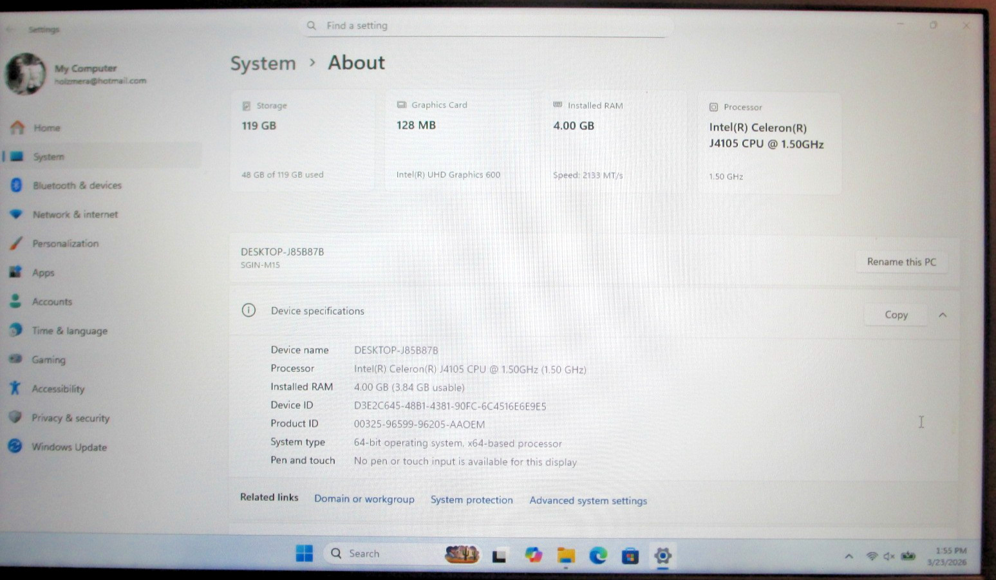This screenshot has height=580, width=996.
Task: Open the Storage 119 GB card
Action: [303, 140]
